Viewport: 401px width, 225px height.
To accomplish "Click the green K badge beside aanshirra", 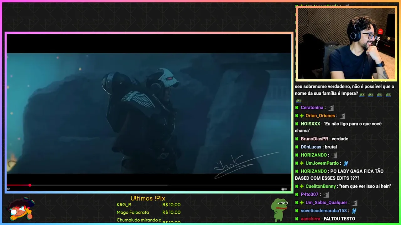I will (x=297, y=219).
